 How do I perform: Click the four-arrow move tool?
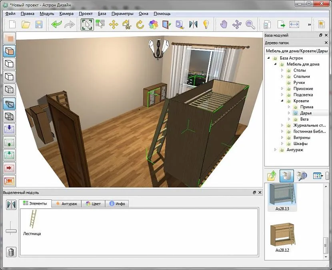click(113, 24)
